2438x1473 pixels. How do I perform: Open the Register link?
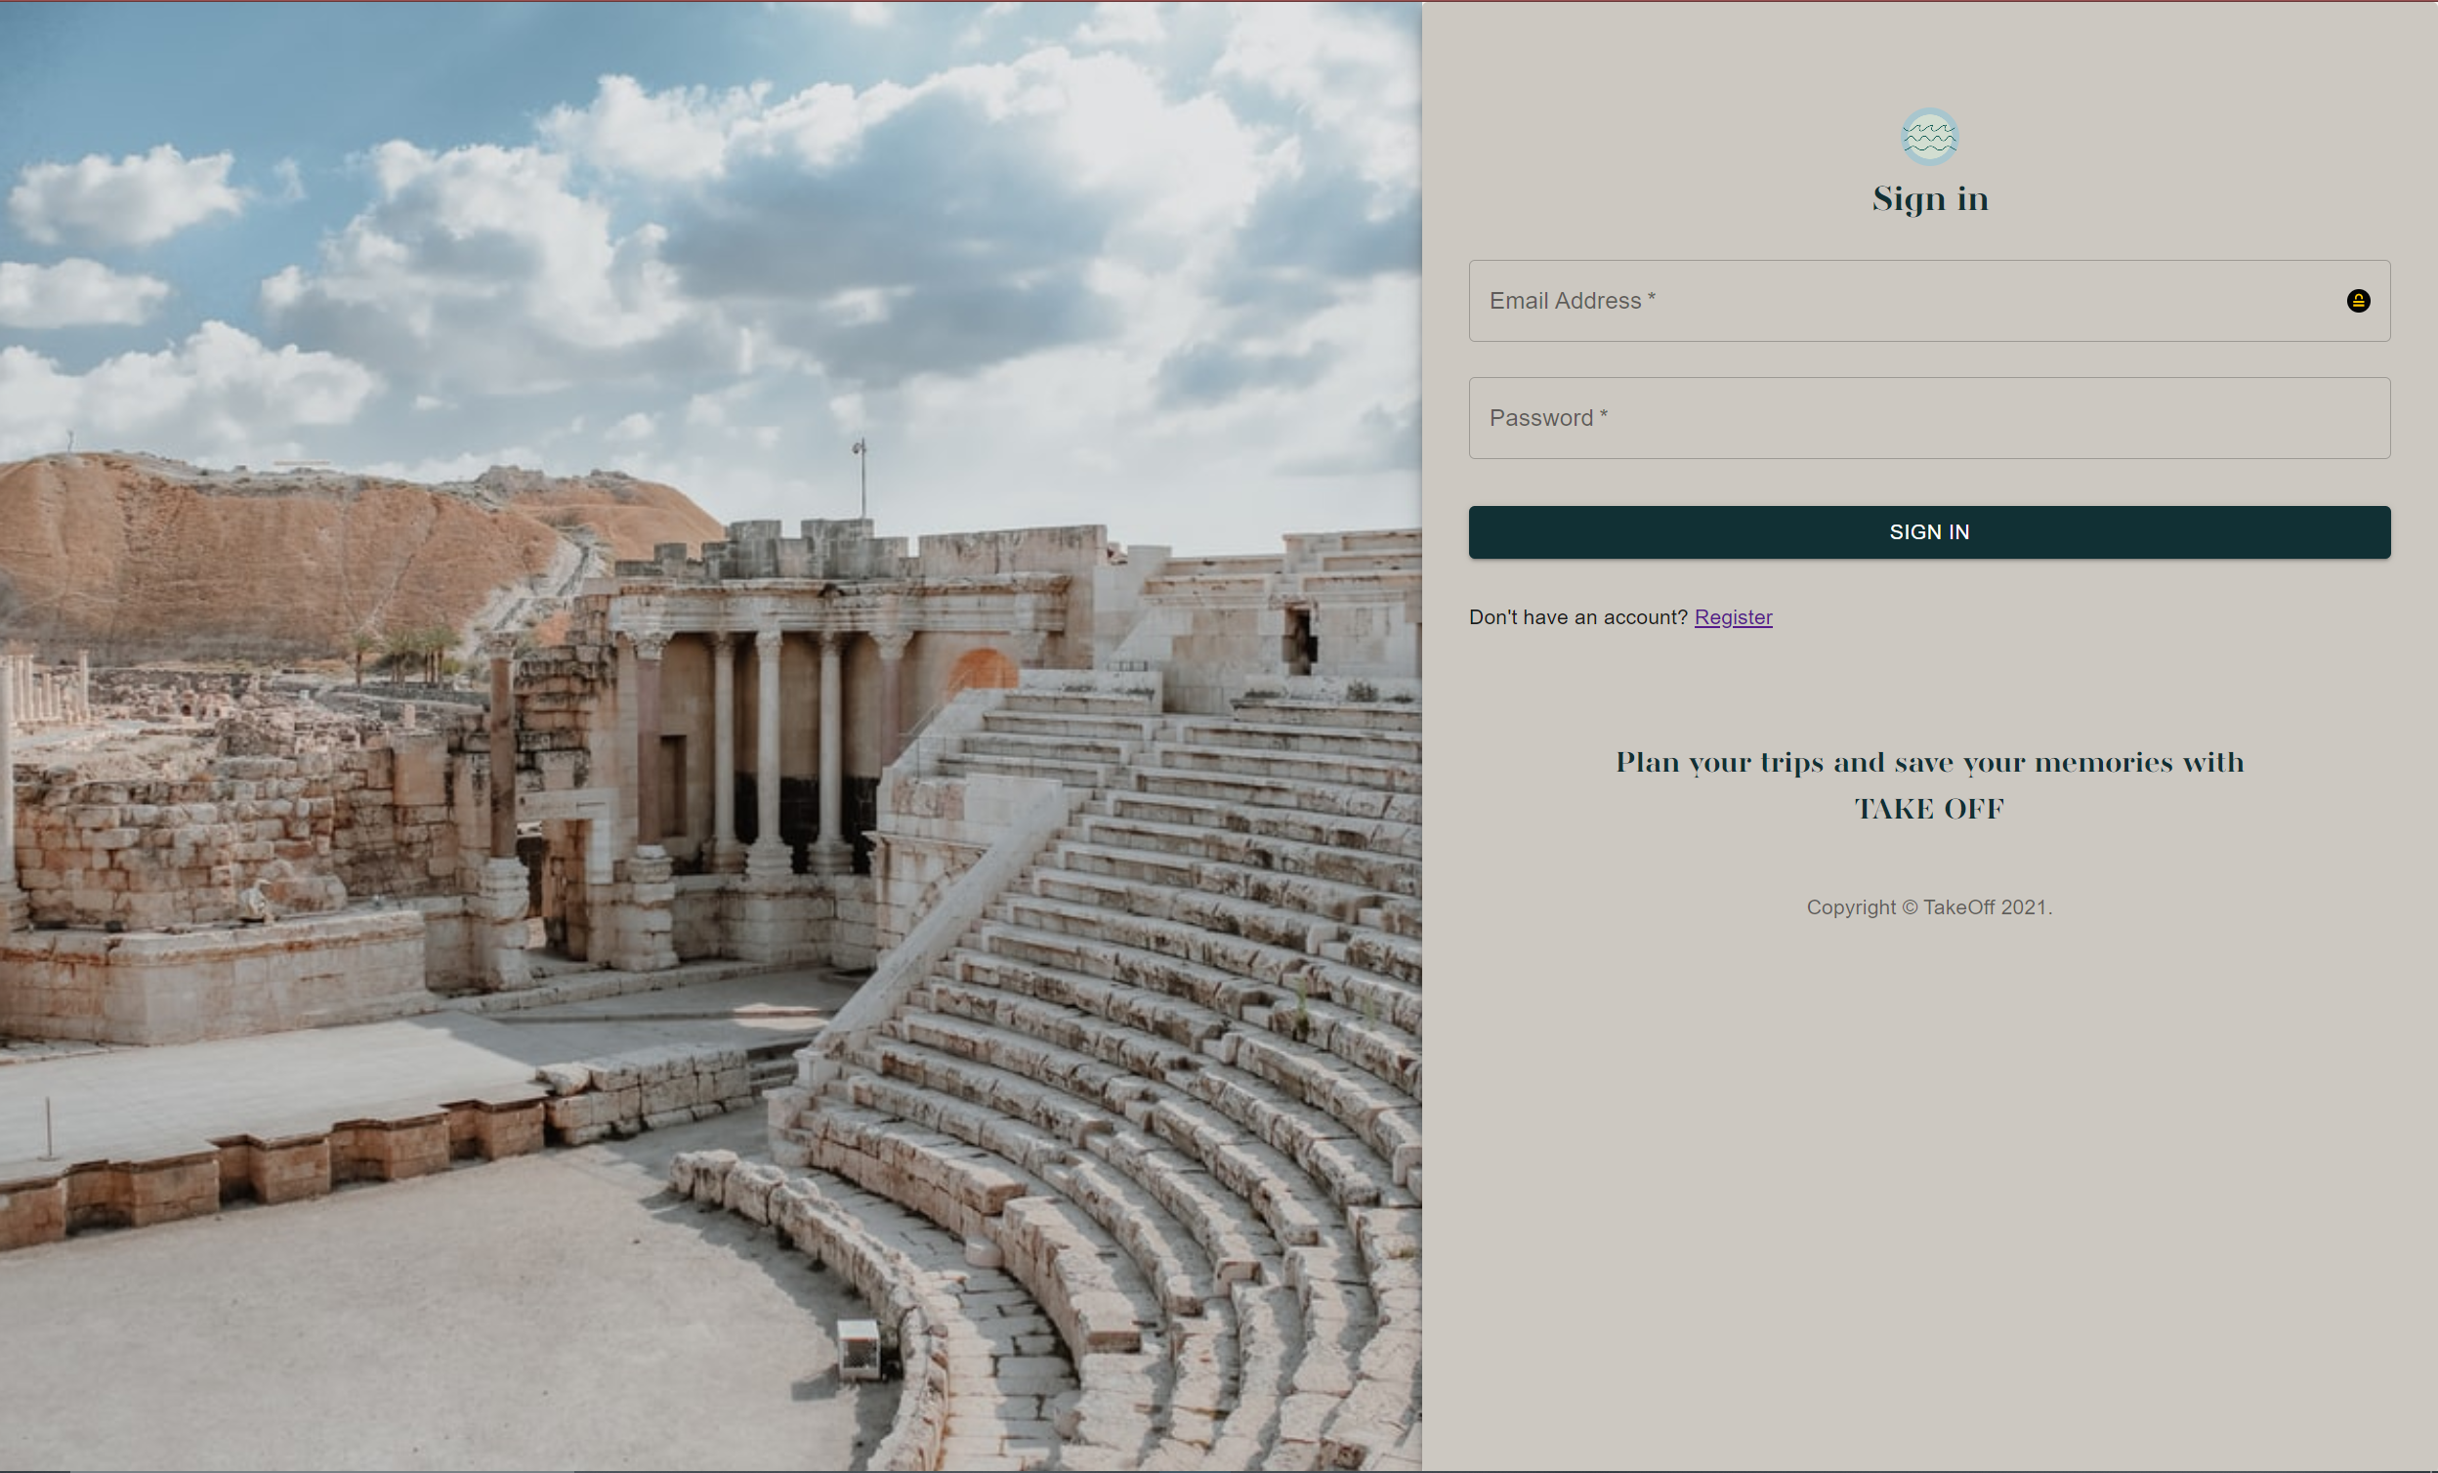(x=1733, y=617)
